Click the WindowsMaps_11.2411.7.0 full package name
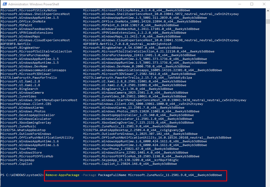The height and width of the screenshot is (187, 270). tap(132, 36)
